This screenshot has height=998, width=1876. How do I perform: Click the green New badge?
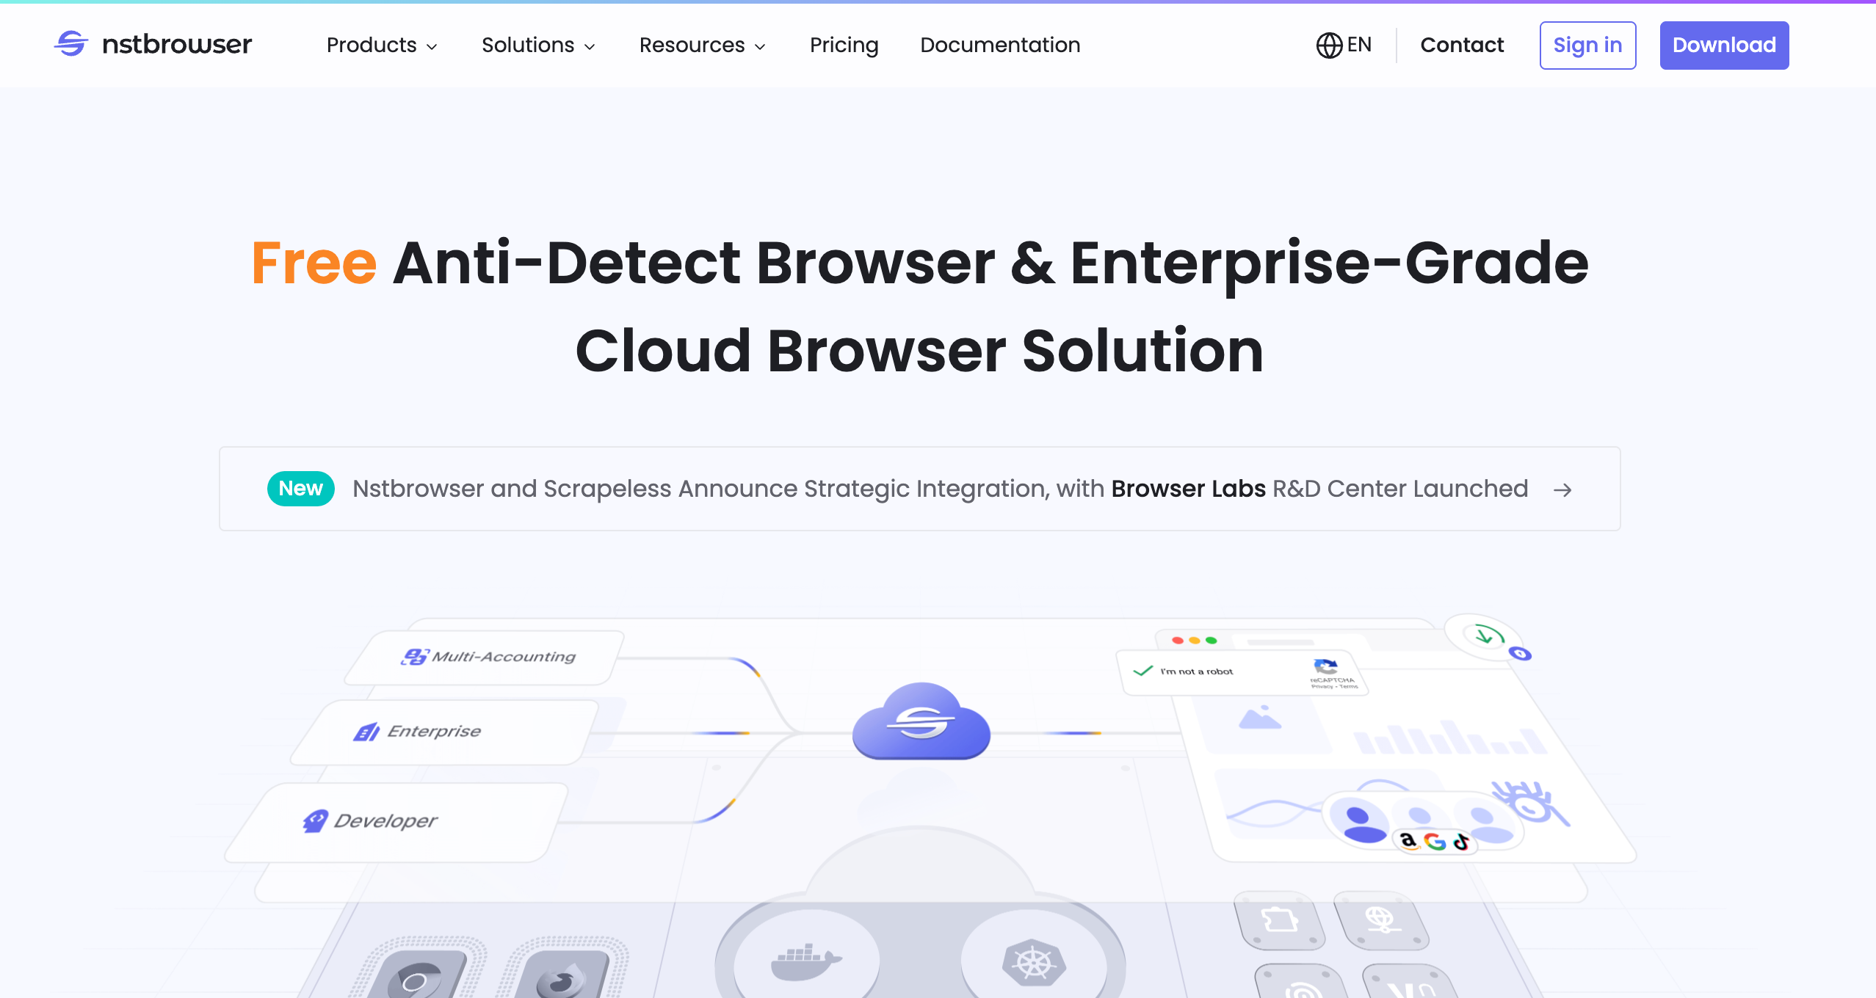(300, 489)
